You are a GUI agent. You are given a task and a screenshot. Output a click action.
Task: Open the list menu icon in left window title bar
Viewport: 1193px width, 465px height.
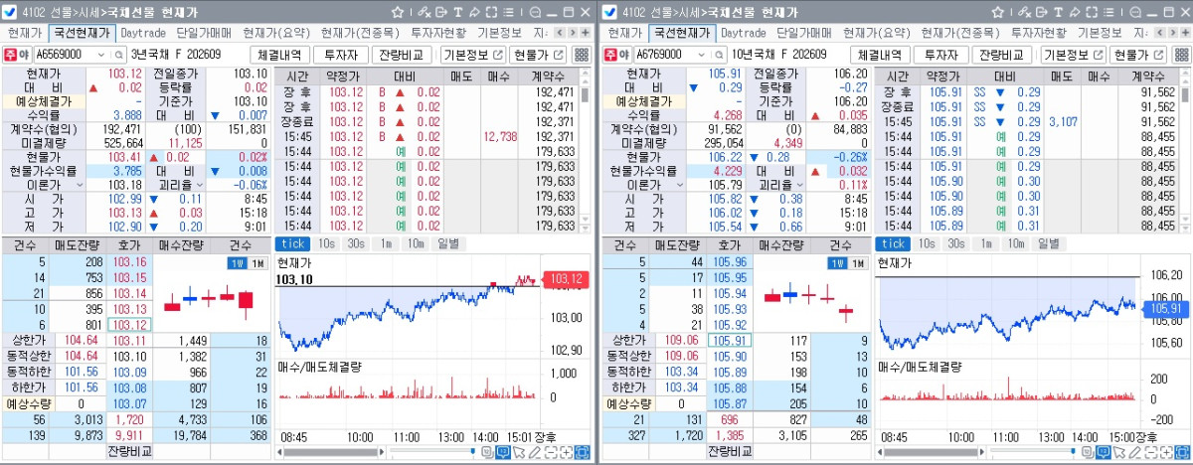(x=508, y=12)
